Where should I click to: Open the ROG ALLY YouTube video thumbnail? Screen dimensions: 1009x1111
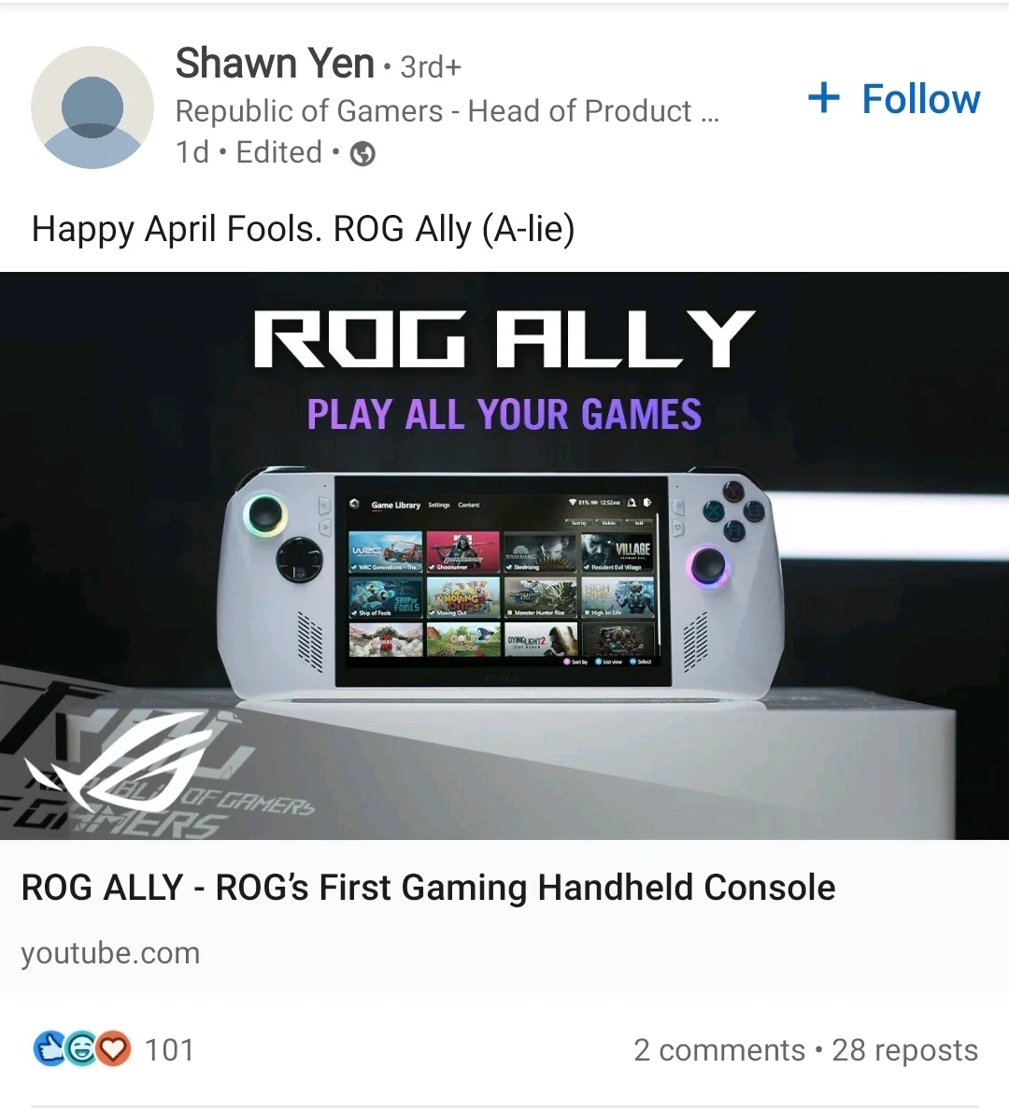(x=504, y=555)
